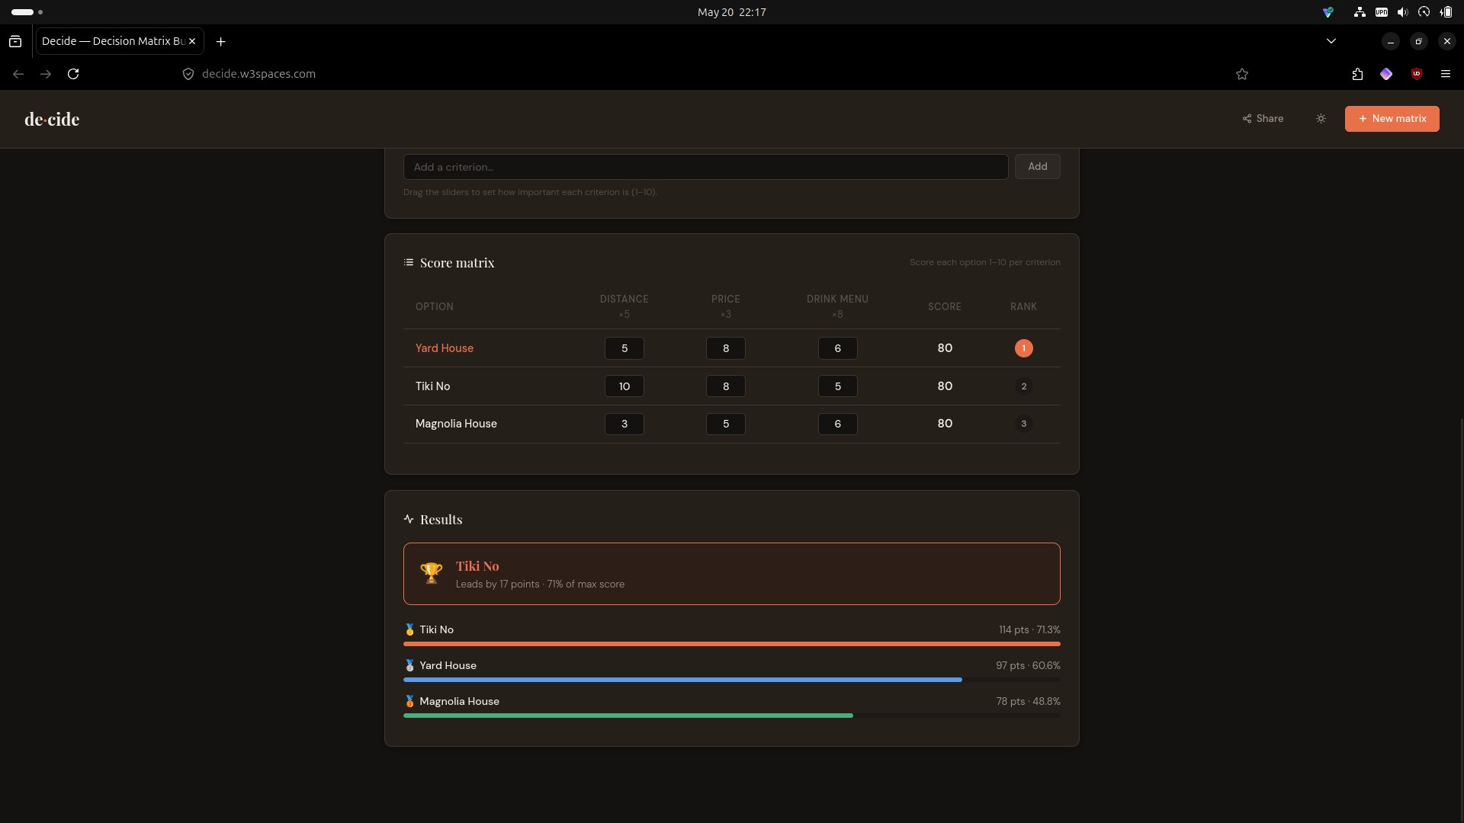Click the Rank column header
The width and height of the screenshot is (1464, 823).
tap(1023, 306)
